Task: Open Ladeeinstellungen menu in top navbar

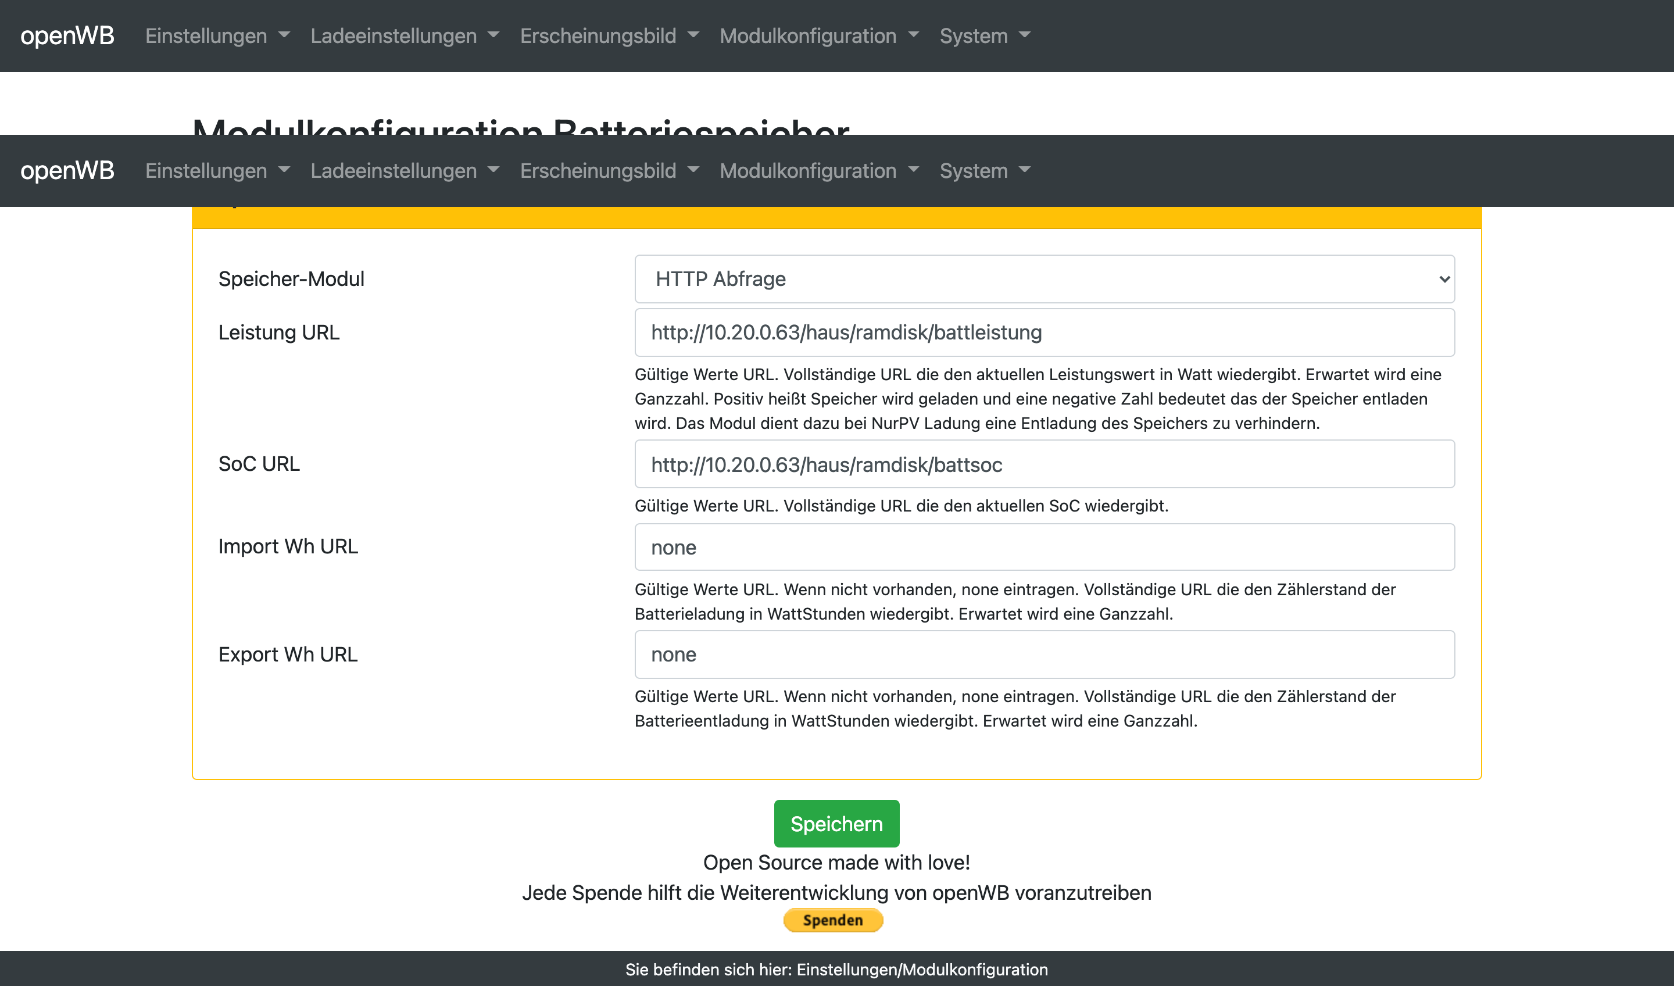Action: (404, 36)
